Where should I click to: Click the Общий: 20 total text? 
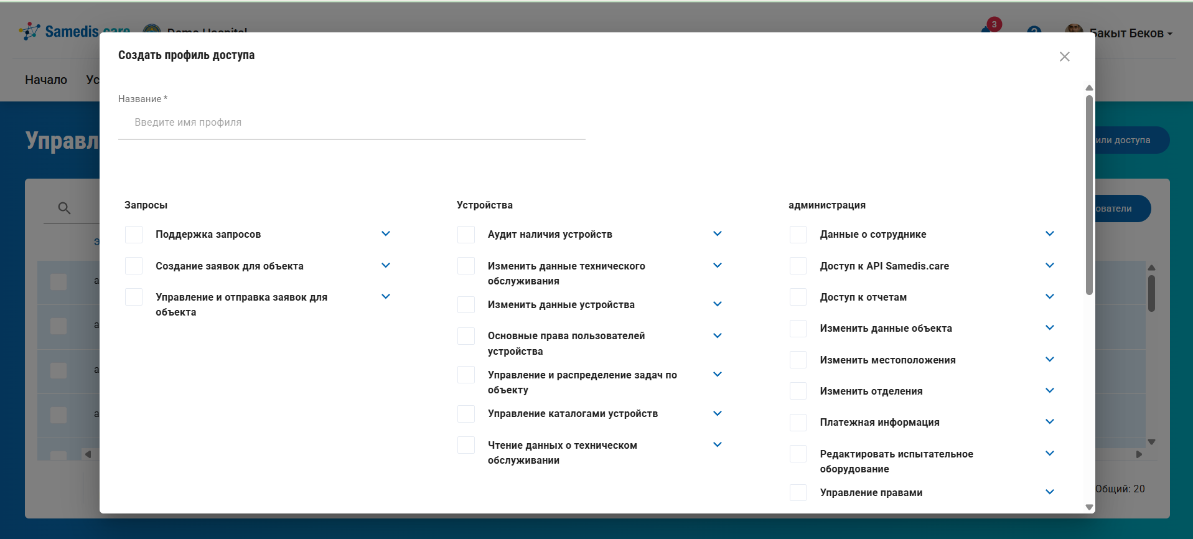click(1120, 489)
